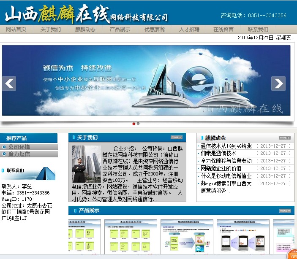The width and height of the screenshot is (297, 259).
Task: Select the second (gray) carousel indicator dot
Action: coord(138,124)
